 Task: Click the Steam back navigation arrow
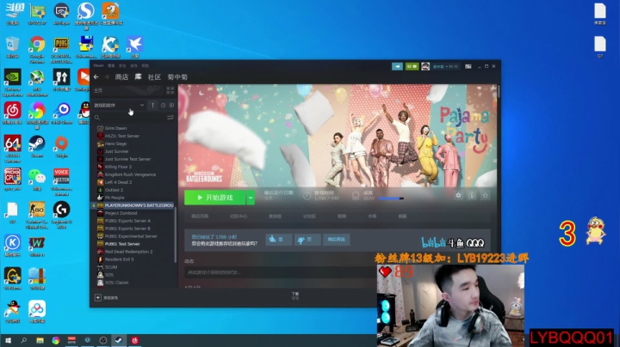96,77
